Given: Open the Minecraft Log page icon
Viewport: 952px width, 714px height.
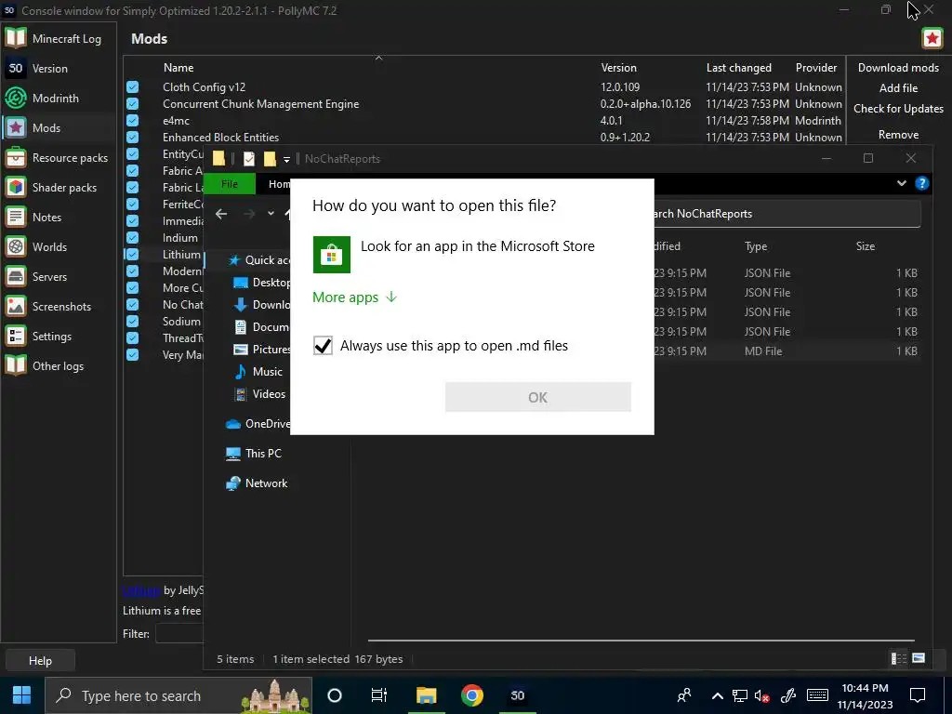Looking at the screenshot, I should (x=15, y=38).
